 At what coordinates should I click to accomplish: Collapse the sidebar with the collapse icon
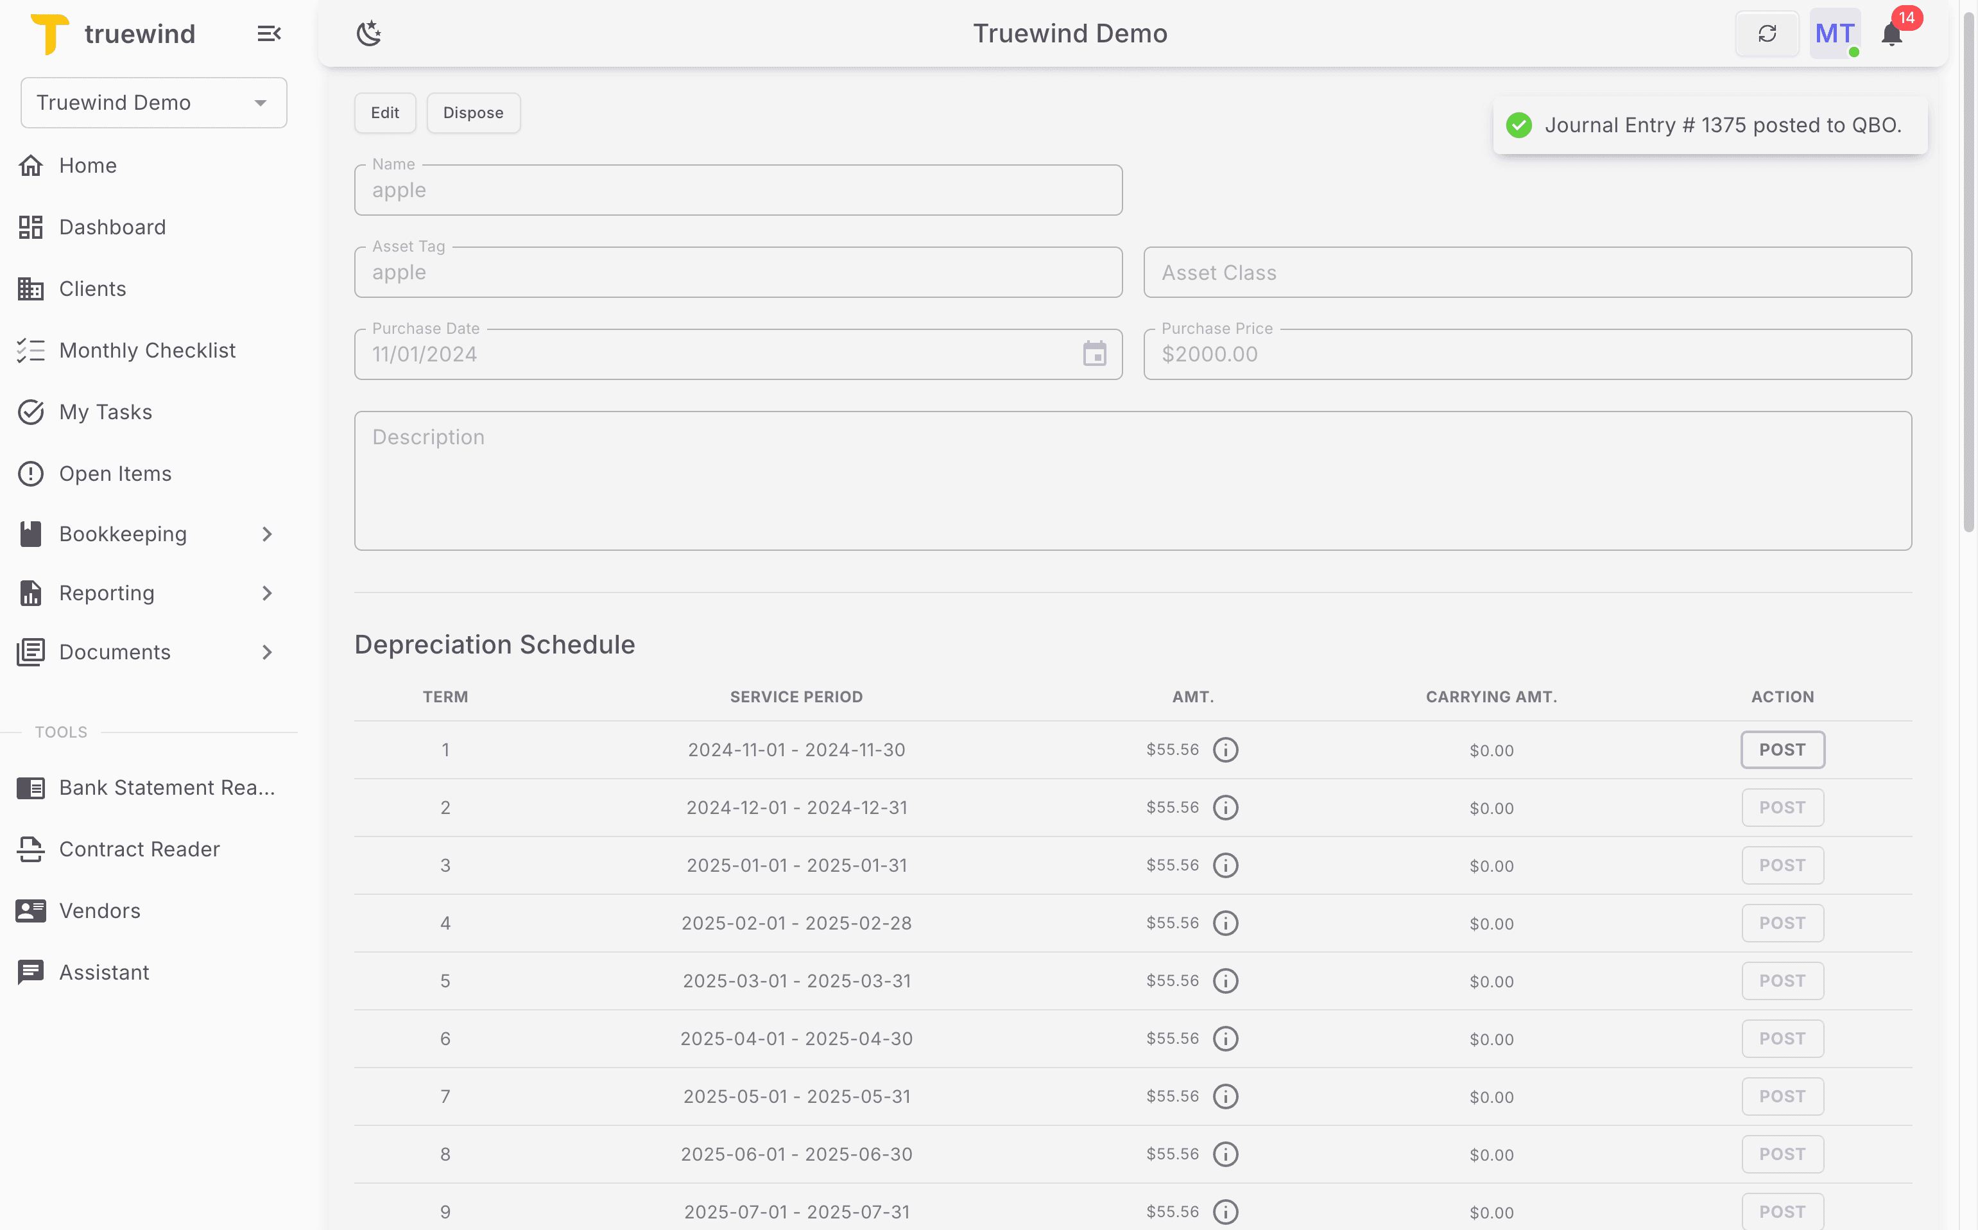[x=268, y=33]
